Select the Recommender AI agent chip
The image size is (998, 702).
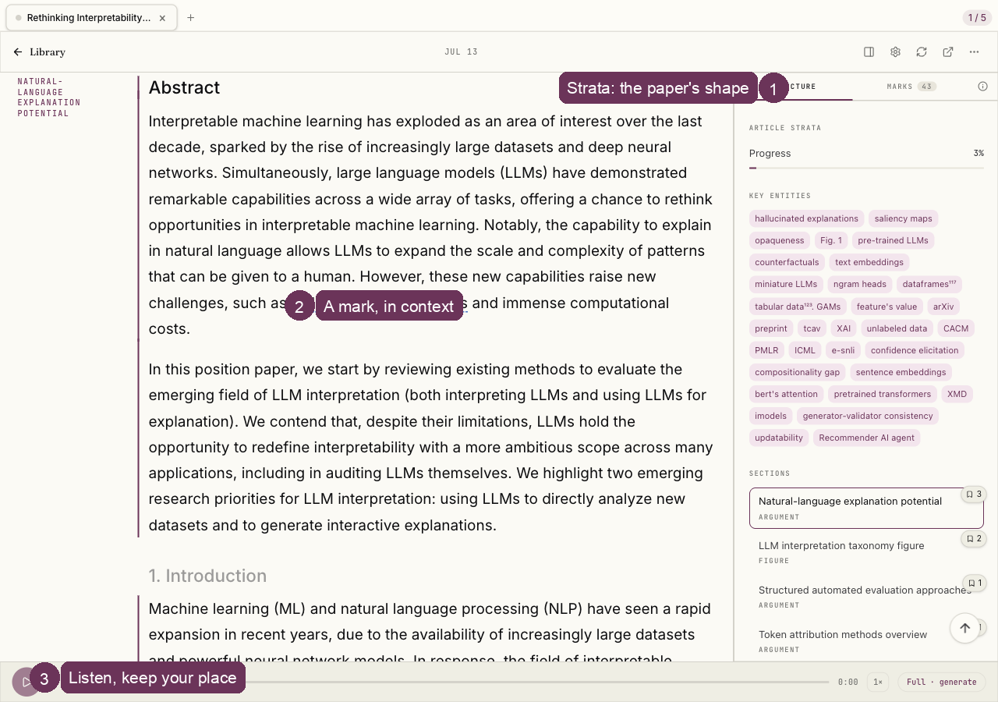(867, 438)
